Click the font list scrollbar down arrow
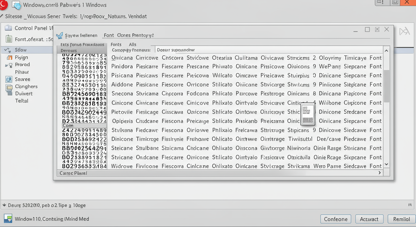Viewport: 416px width, 227px height. pyautogui.click(x=386, y=164)
